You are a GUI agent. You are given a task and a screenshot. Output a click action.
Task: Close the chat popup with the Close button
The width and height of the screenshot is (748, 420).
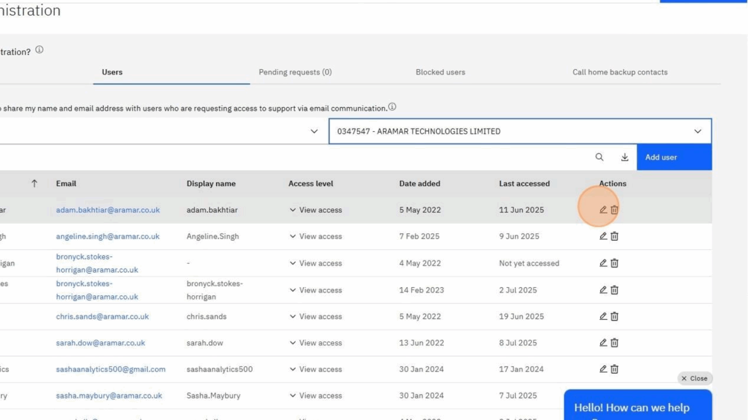[695, 378]
